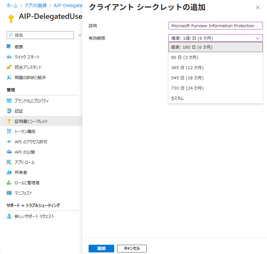Select the カスタム expiry option
Image resolution: width=267 pixels, height=254 pixels.
pyautogui.click(x=216, y=98)
